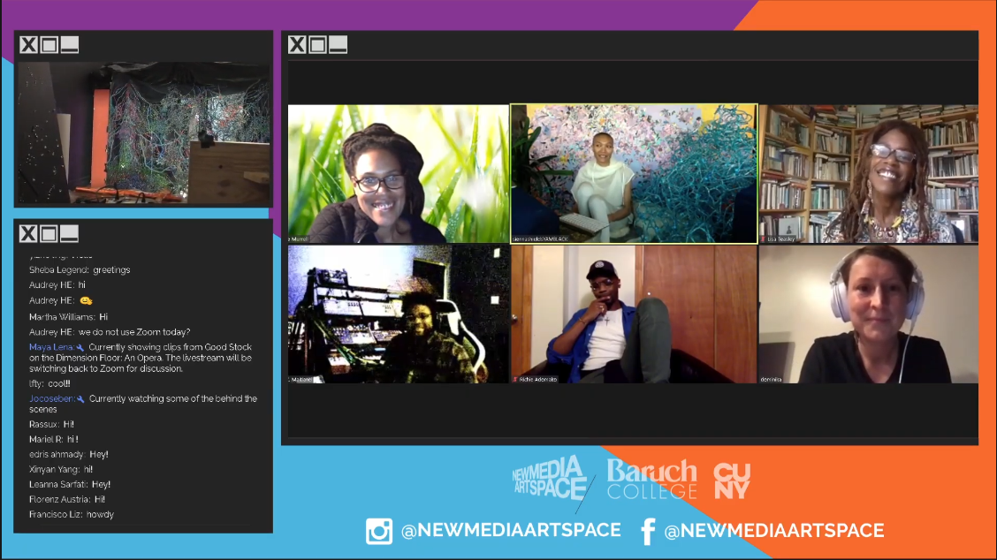Open the Facebook handle @NEWMEDIAARTSPACE

773,531
